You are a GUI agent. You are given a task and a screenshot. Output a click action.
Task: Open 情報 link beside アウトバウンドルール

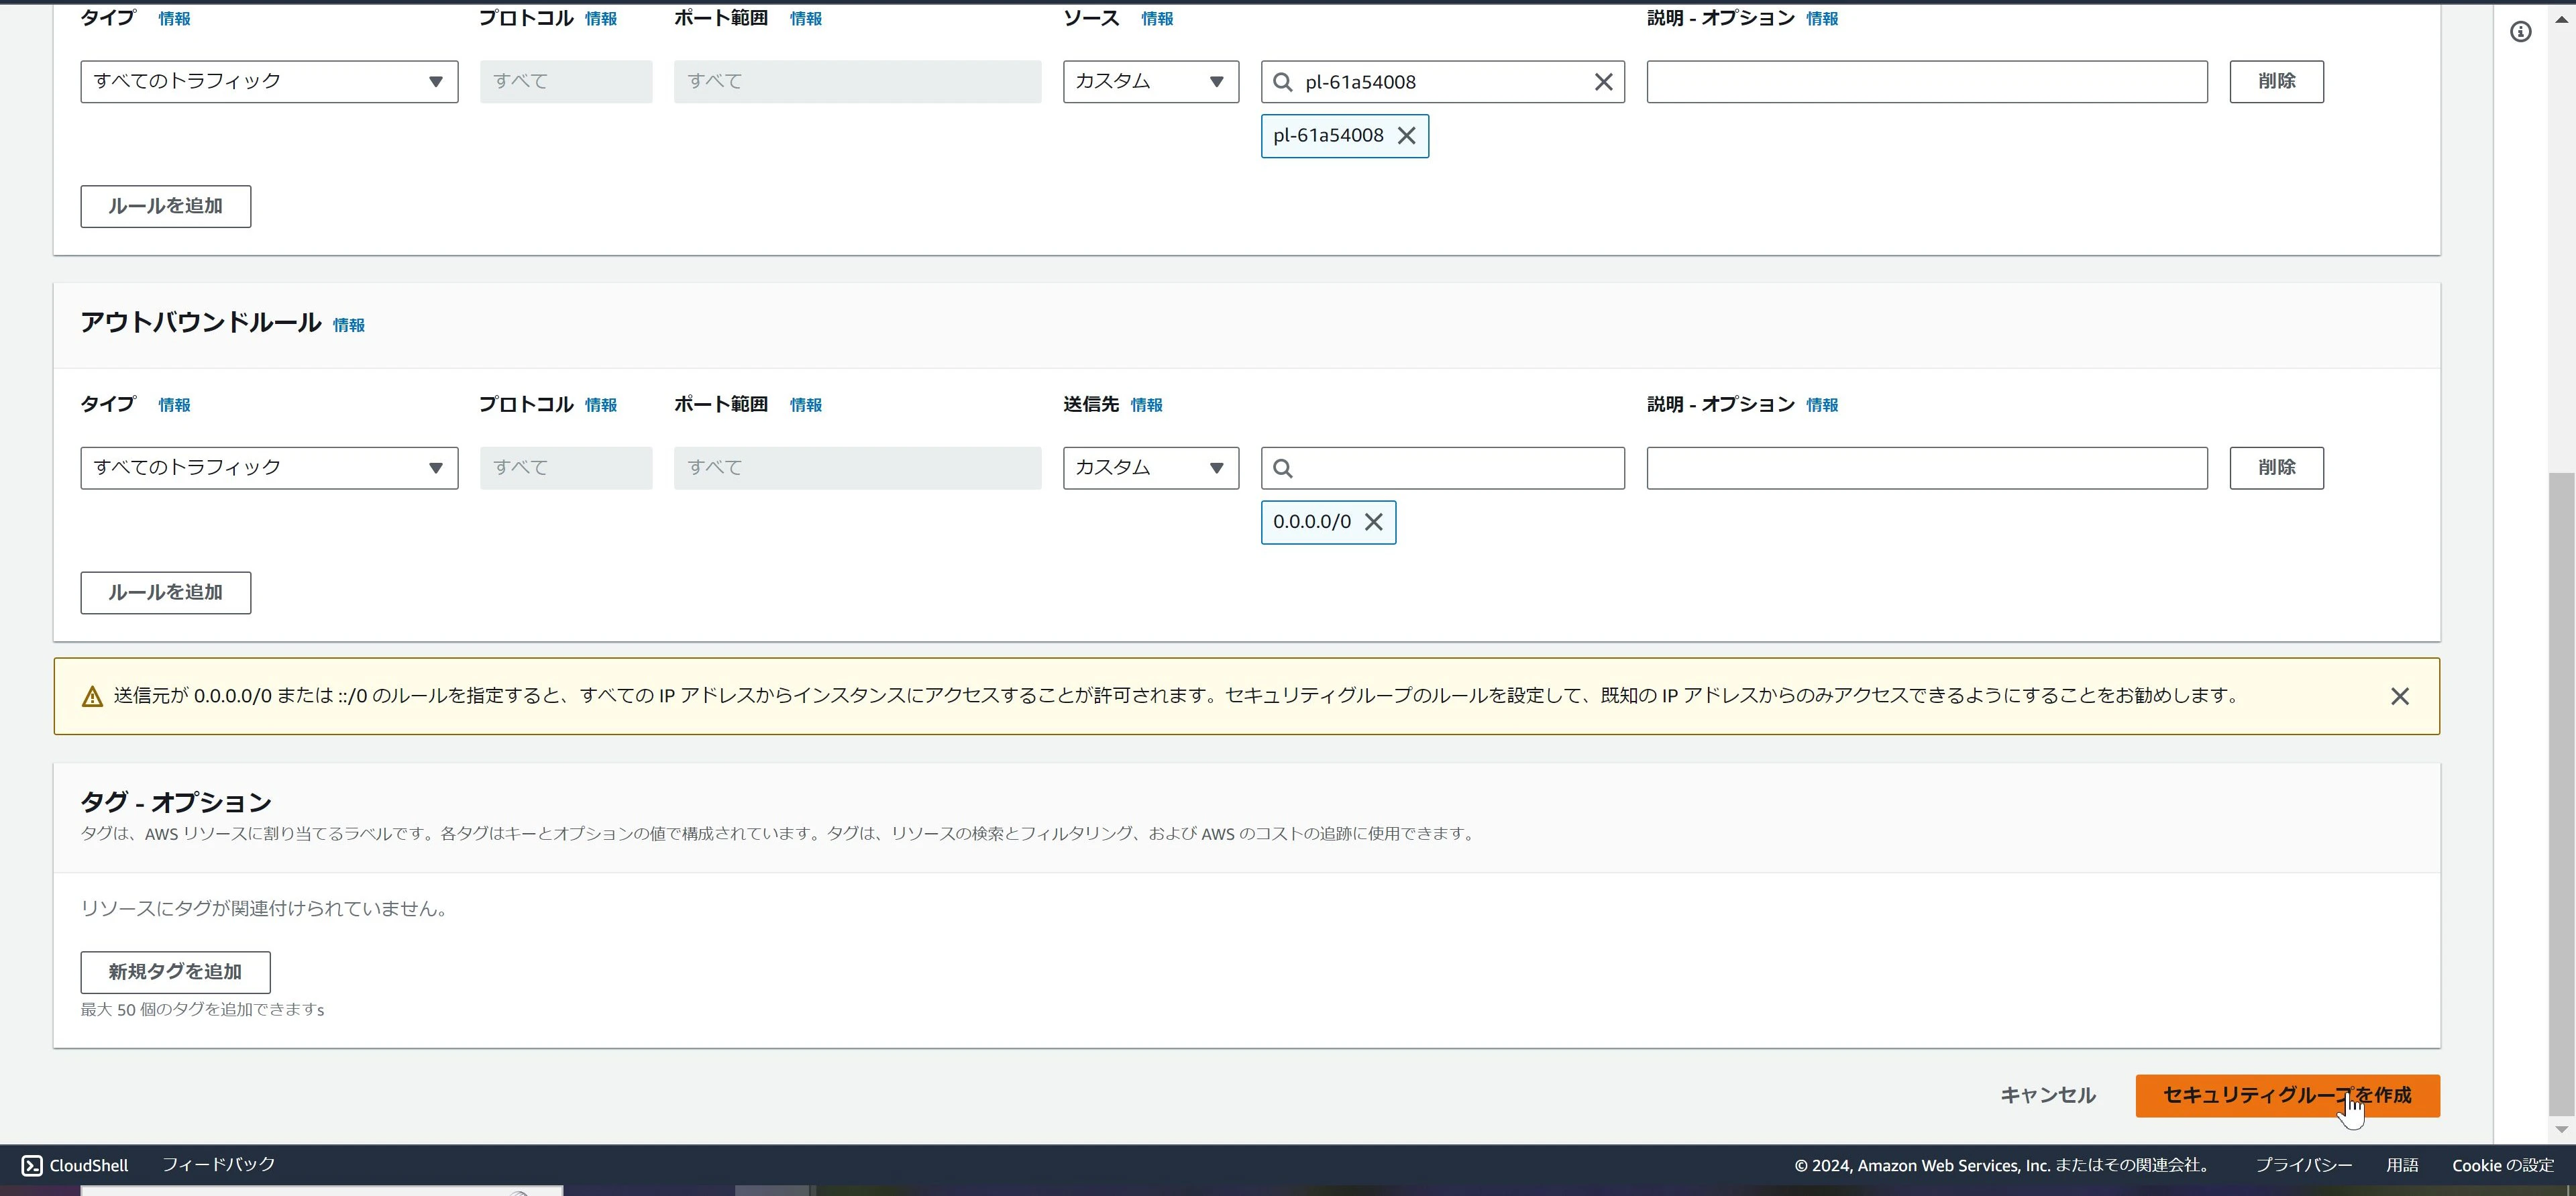click(348, 325)
